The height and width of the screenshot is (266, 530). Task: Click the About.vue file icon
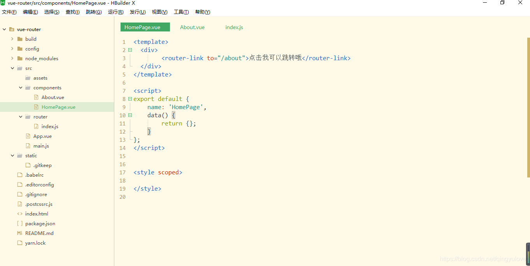click(x=36, y=97)
